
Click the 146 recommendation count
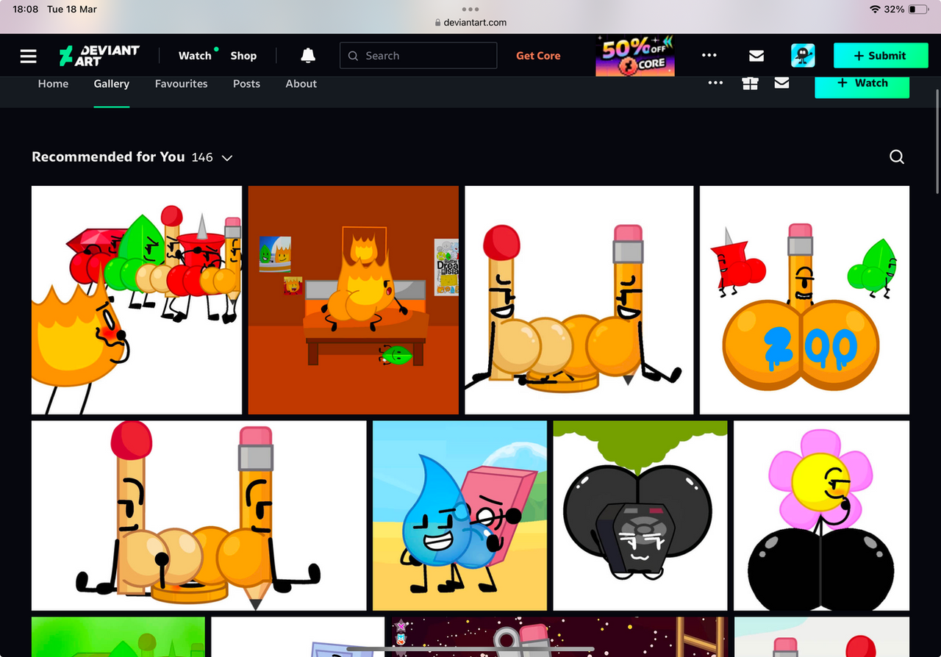(202, 157)
